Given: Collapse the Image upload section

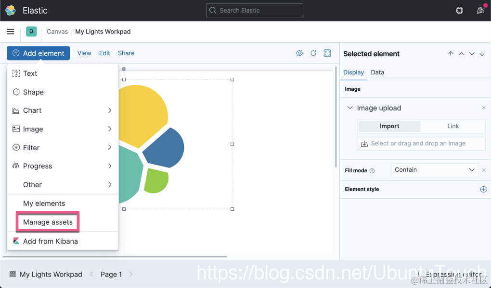Looking at the screenshot, I should (x=350, y=108).
